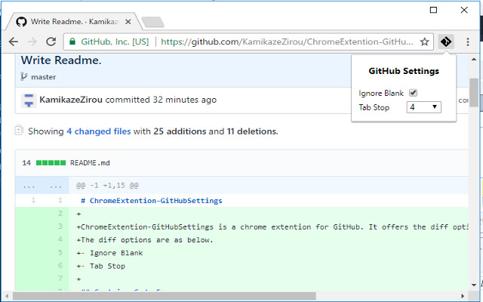483x302 pixels.
Task: Click the vertical scrollbar thumb
Action: point(474,92)
